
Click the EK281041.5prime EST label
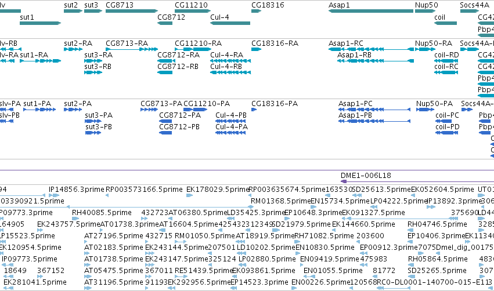point(35,282)
